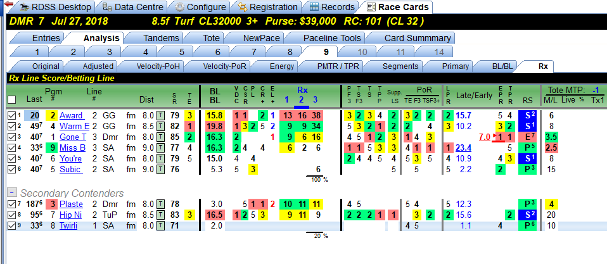Viewport: 607px width, 264px height.
Task: Open the Subic horse link
Action: click(x=71, y=169)
